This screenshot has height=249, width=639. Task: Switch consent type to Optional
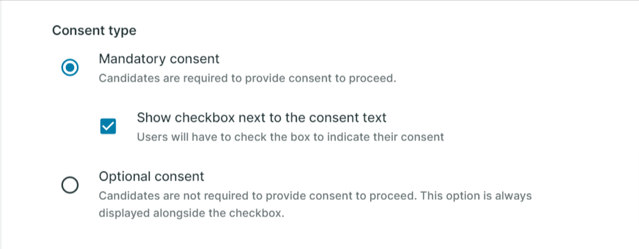coord(70,185)
